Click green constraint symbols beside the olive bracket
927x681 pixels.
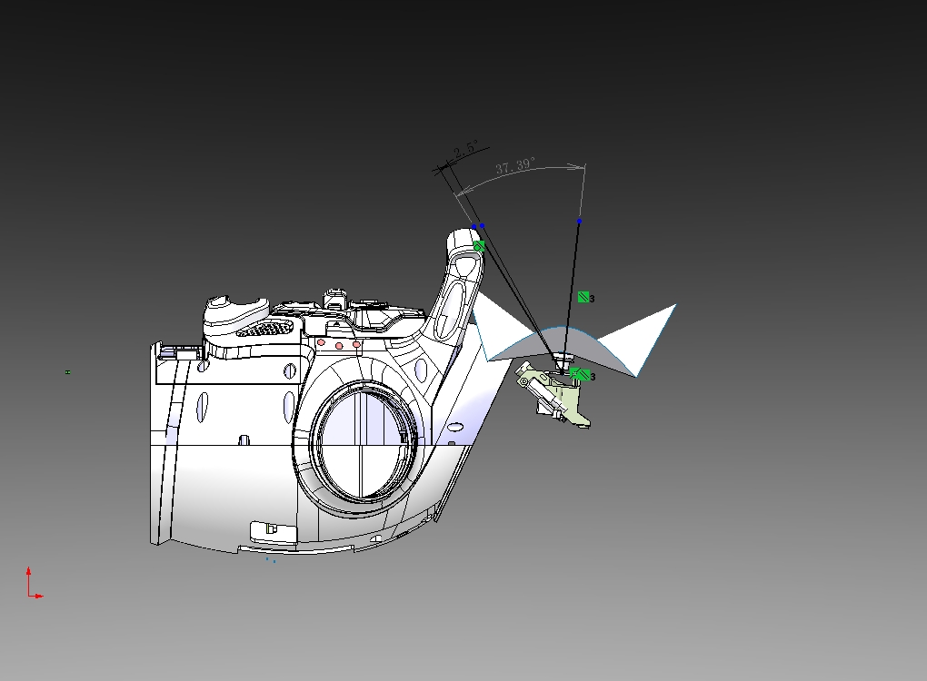click(x=580, y=374)
